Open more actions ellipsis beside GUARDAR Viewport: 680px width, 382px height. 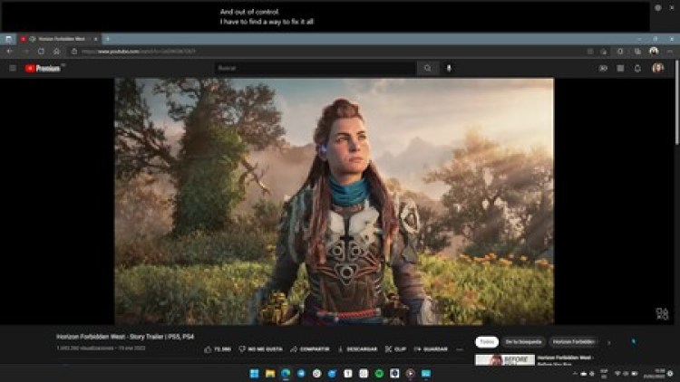[x=460, y=349]
